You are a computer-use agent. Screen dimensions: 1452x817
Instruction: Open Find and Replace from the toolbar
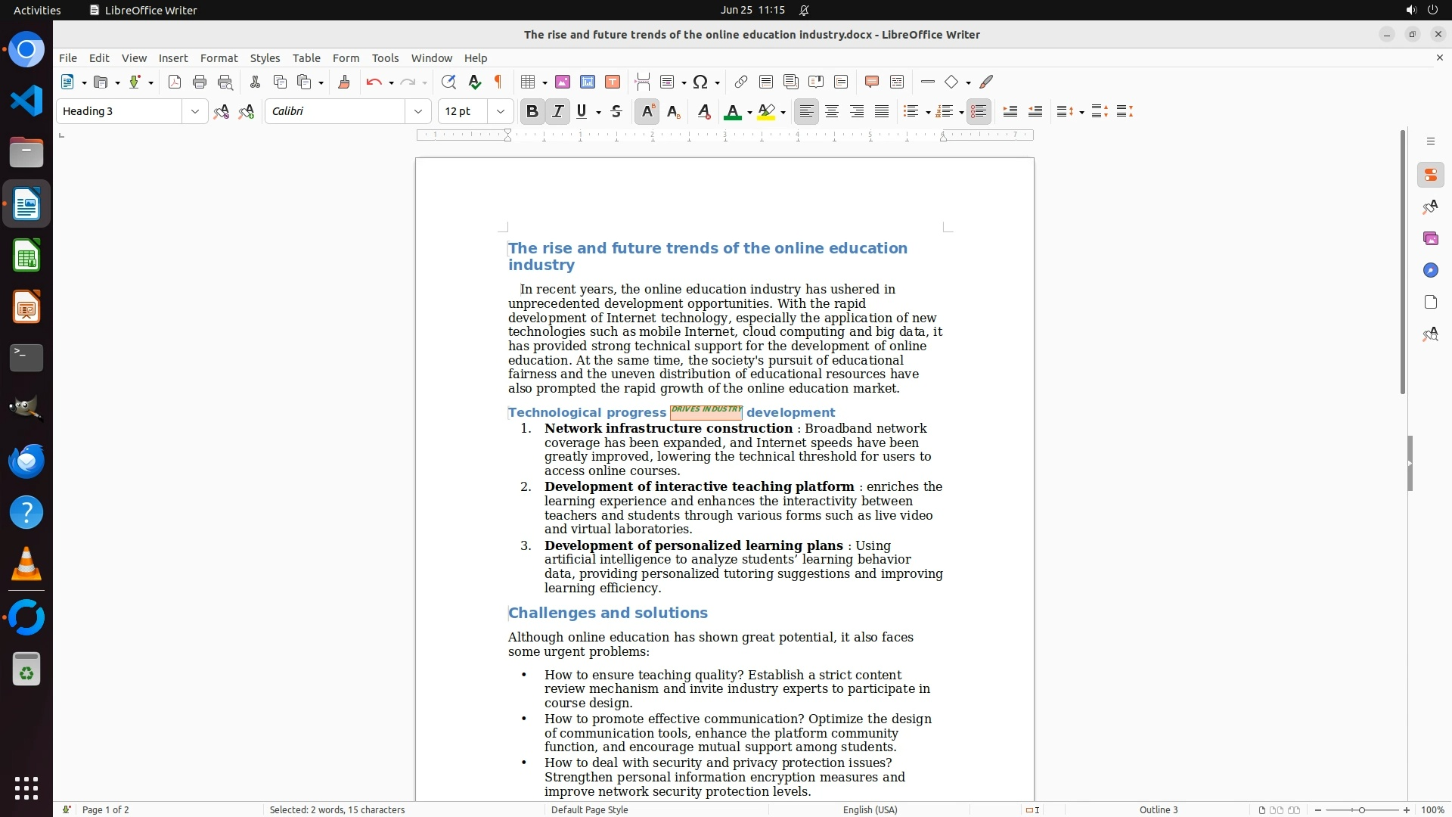click(x=448, y=82)
